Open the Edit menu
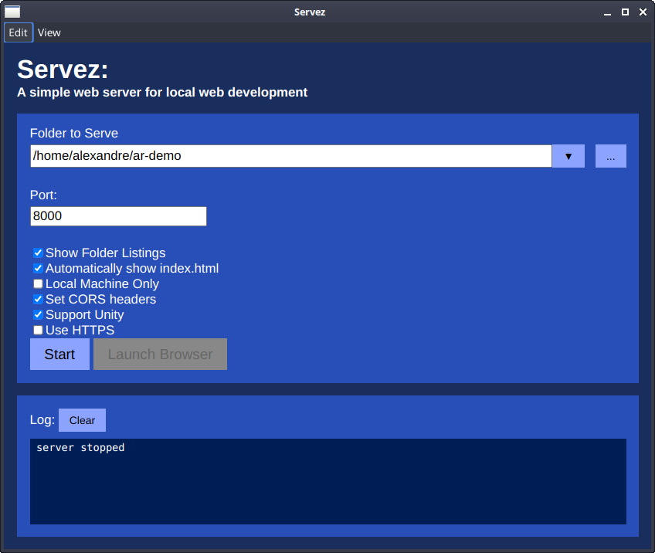 pos(19,32)
